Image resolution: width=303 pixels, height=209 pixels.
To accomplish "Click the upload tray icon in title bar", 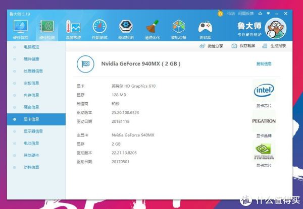I will pos(260,13).
